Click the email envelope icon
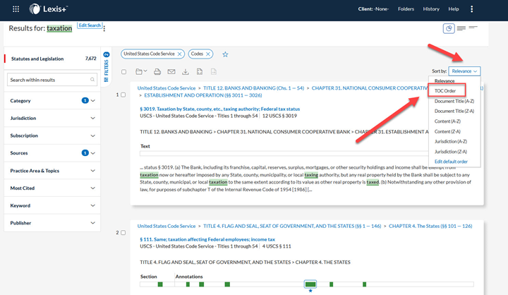Image resolution: width=508 pixels, height=295 pixels. (171, 72)
